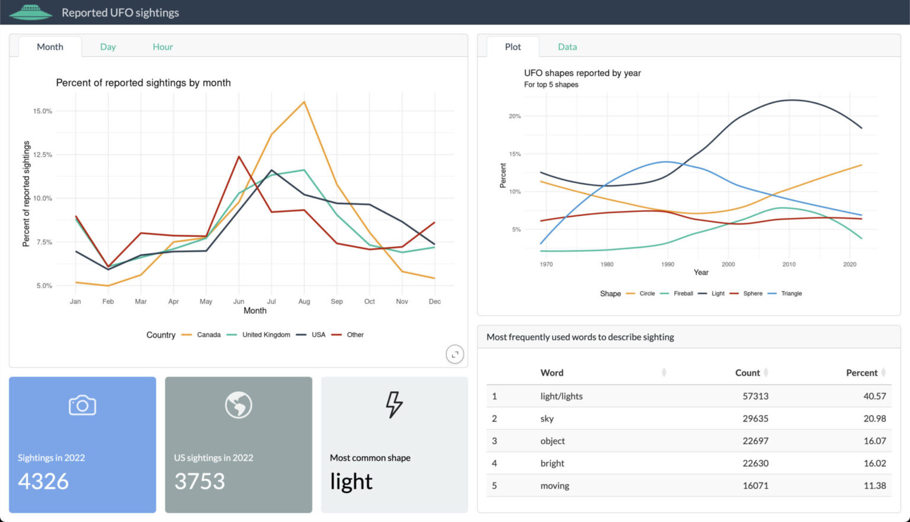Click the camera icon on Sightings card
Viewport: 910px width, 522px height.
tap(82, 405)
